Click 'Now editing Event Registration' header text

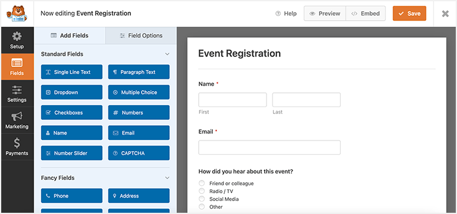tap(86, 14)
